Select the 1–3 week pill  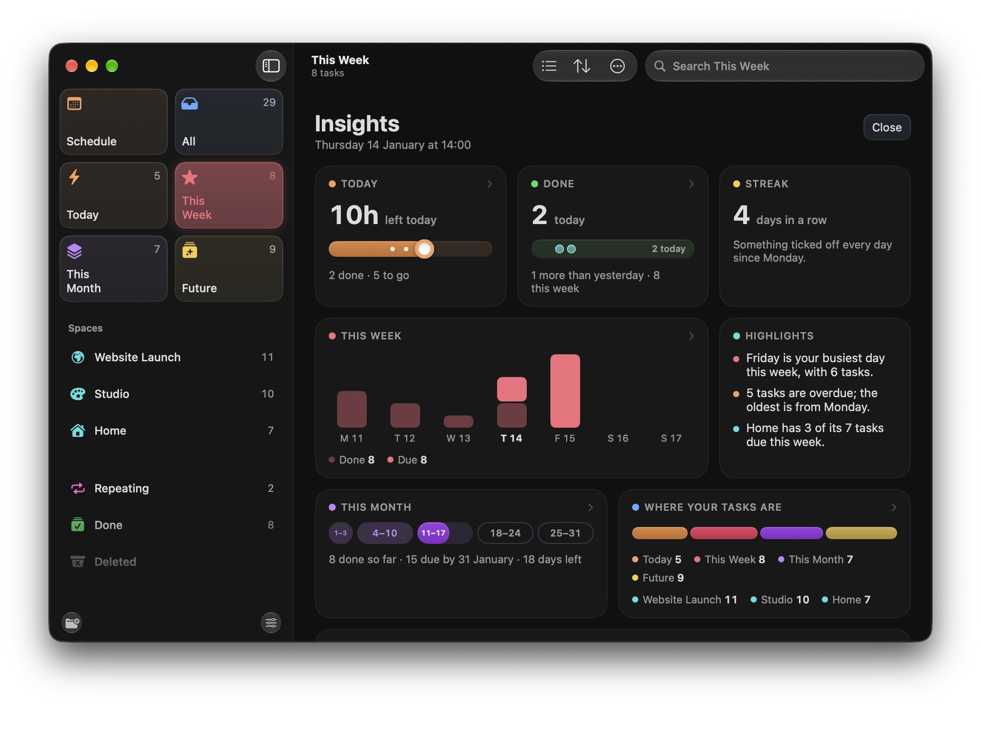341,533
